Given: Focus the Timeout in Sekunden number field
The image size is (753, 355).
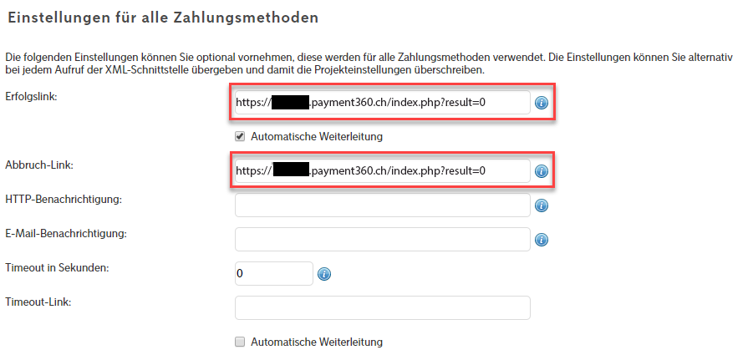Looking at the screenshot, I should tap(273, 273).
